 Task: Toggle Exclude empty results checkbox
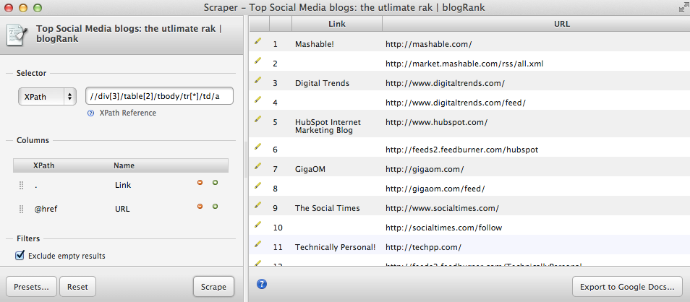coord(20,256)
